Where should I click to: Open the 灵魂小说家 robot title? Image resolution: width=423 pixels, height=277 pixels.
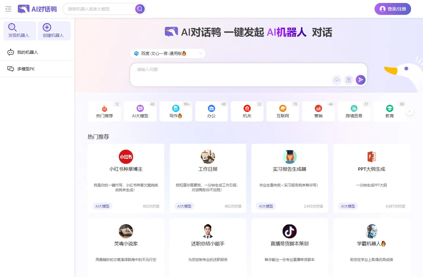[x=126, y=243]
